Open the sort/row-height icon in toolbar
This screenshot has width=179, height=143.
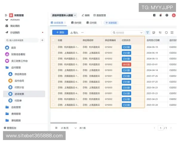[x=160, y=32]
